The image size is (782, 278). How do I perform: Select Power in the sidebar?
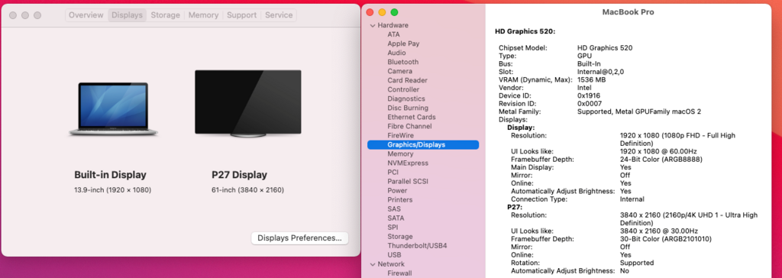coord(397,191)
